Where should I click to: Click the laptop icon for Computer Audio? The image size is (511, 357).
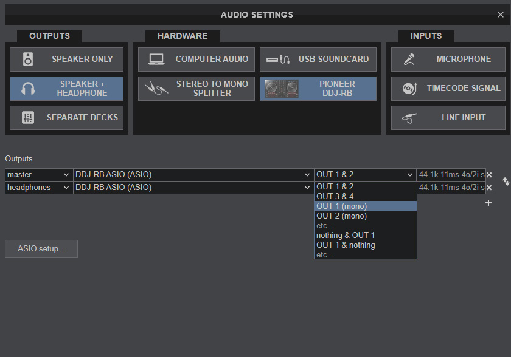(156, 59)
